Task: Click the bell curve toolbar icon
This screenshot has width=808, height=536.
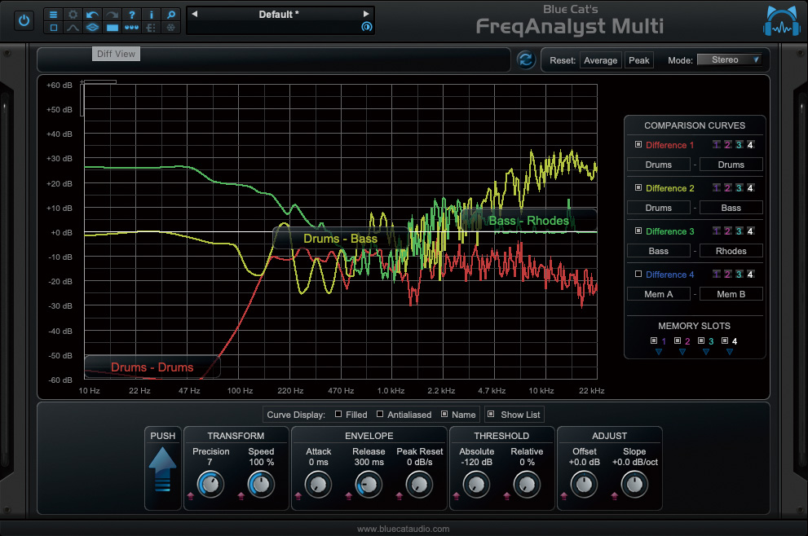Action: coord(73,28)
